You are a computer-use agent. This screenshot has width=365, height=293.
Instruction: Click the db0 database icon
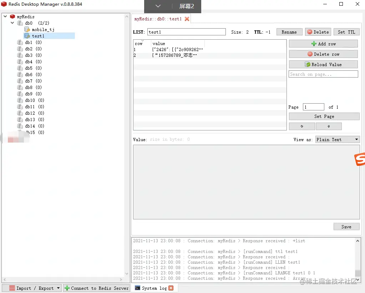click(x=20, y=23)
